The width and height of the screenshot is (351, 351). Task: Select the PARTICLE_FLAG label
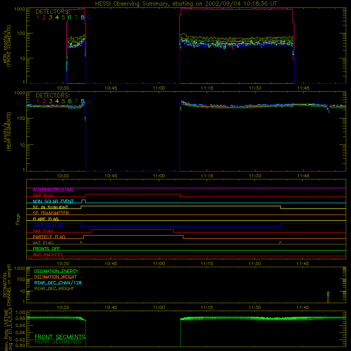[49, 237]
